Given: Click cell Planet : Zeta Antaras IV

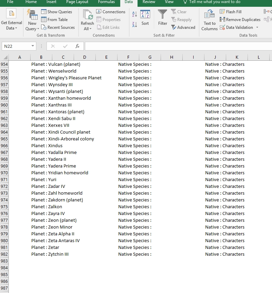Looking at the screenshot, I should [56, 240].
